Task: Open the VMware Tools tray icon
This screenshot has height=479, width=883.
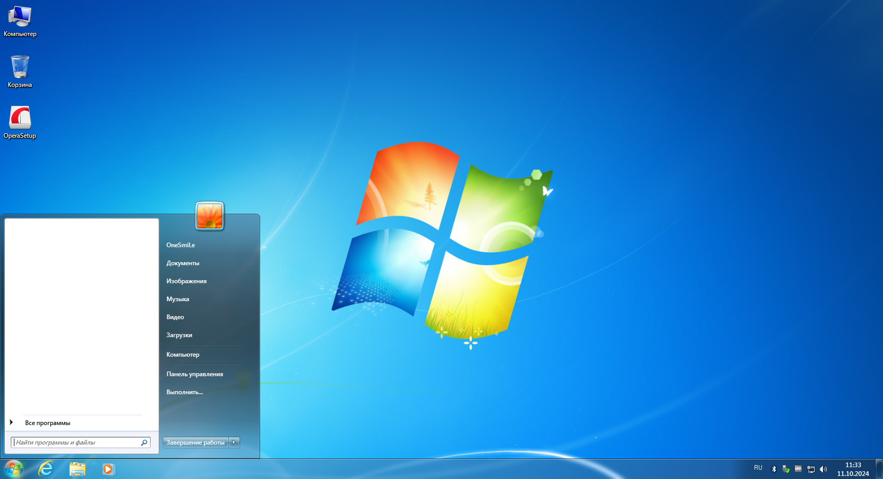Action: coord(798,469)
